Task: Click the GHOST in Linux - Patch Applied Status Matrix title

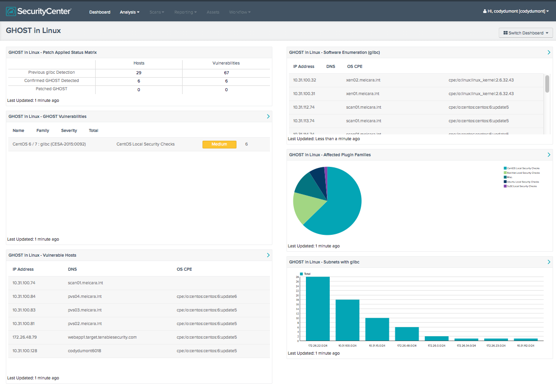Action: point(52,52)
